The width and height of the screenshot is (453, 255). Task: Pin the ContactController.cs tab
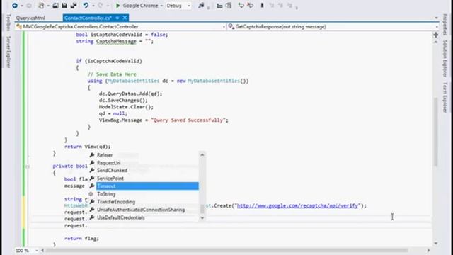pos(117,18)
